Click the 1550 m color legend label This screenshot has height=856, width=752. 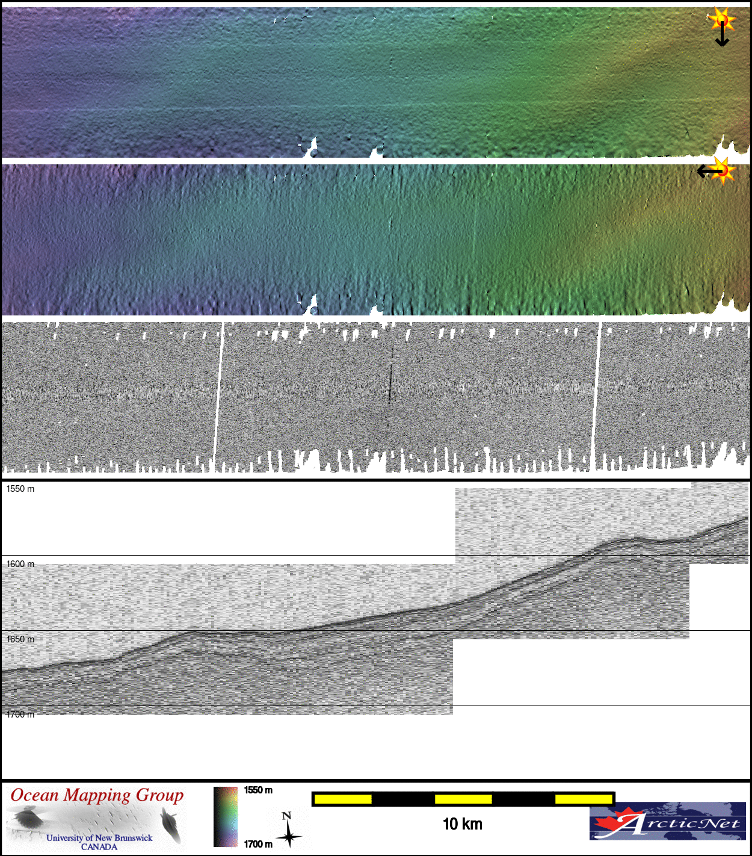[258, 790]
